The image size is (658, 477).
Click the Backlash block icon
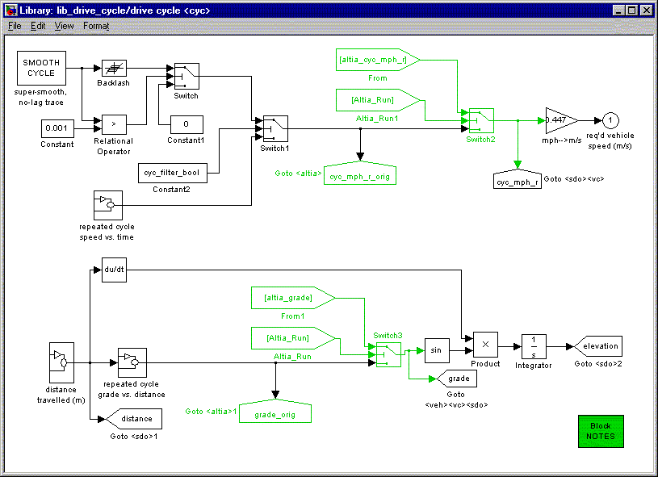(x=114, y=69)
